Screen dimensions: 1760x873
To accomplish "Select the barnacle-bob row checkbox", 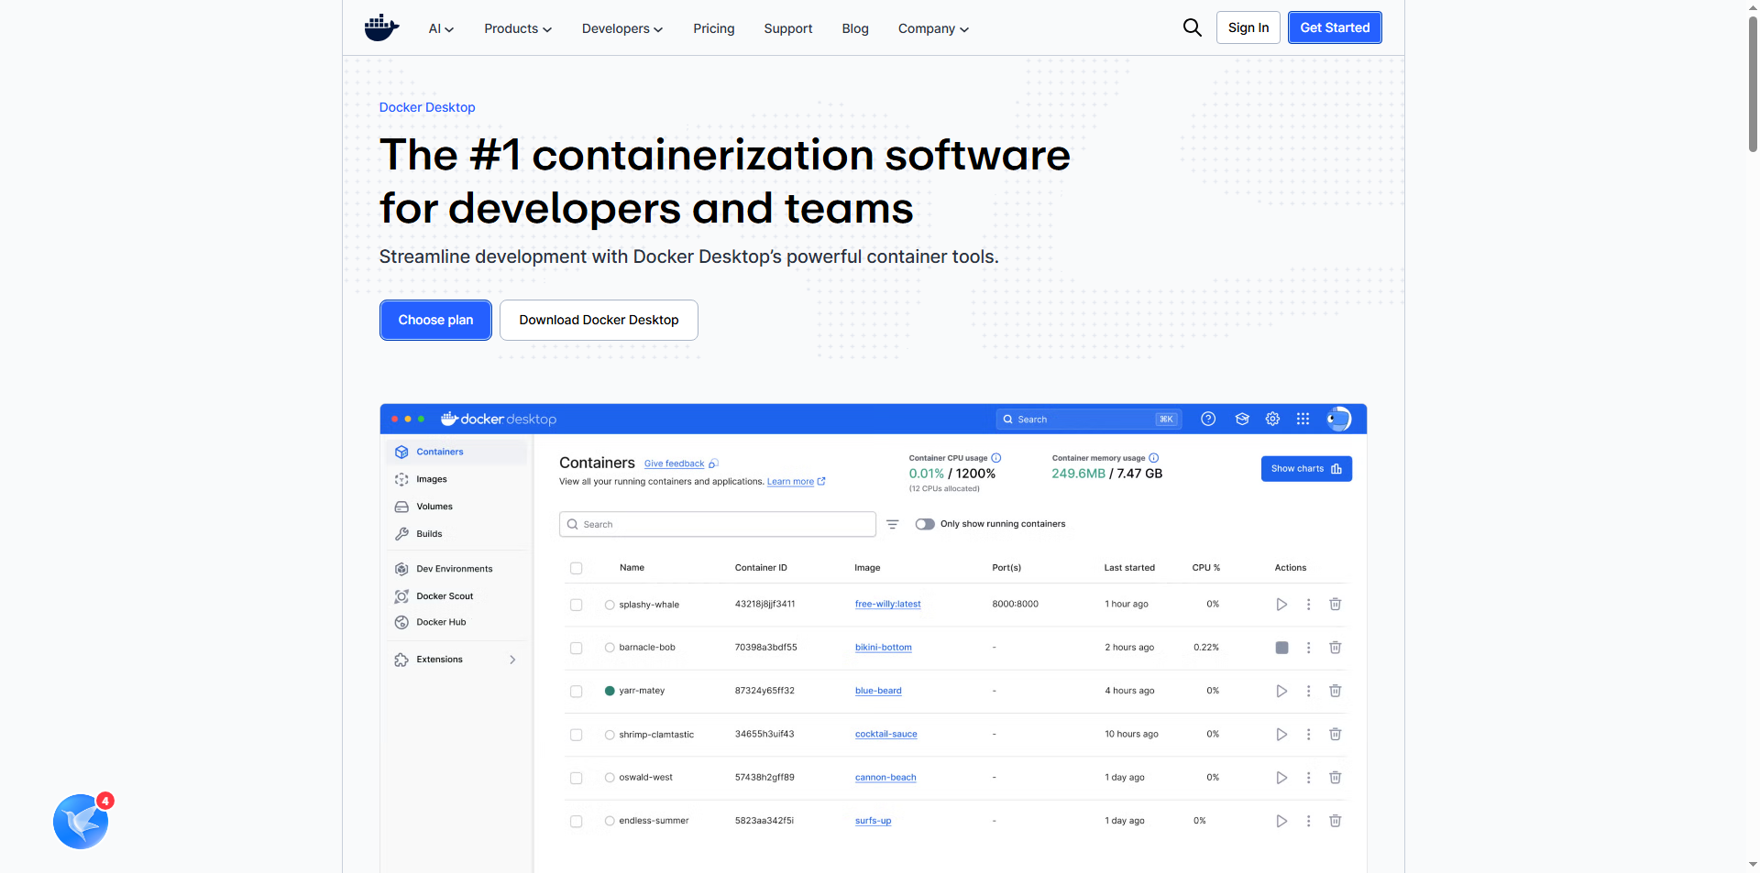I will [x=577, y=648].
